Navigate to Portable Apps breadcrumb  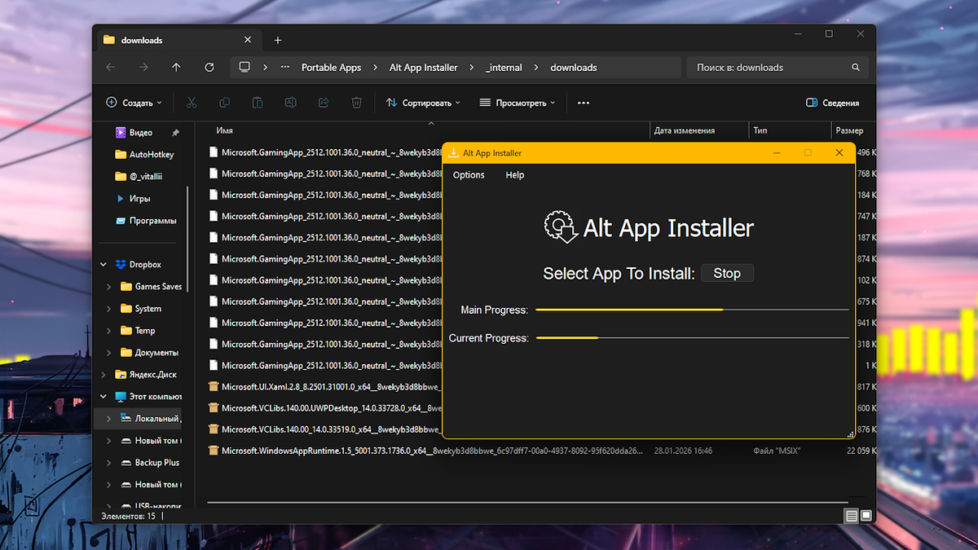[331, 68]
